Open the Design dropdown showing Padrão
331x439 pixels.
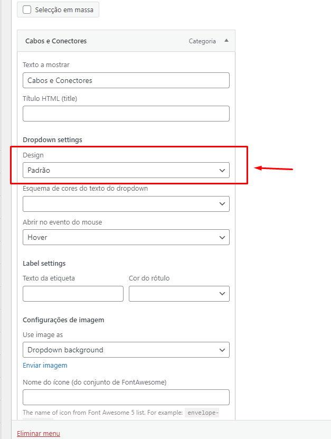coord(126,170)
